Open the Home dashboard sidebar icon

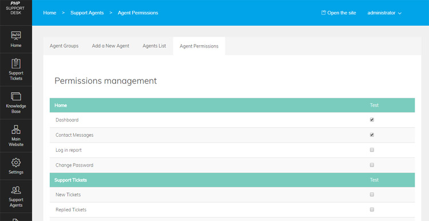16,35
